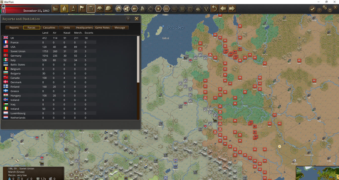Viewport: 339px width, 180px height.
Task: Click the Finland row in the table
Action: pos(49,87)
